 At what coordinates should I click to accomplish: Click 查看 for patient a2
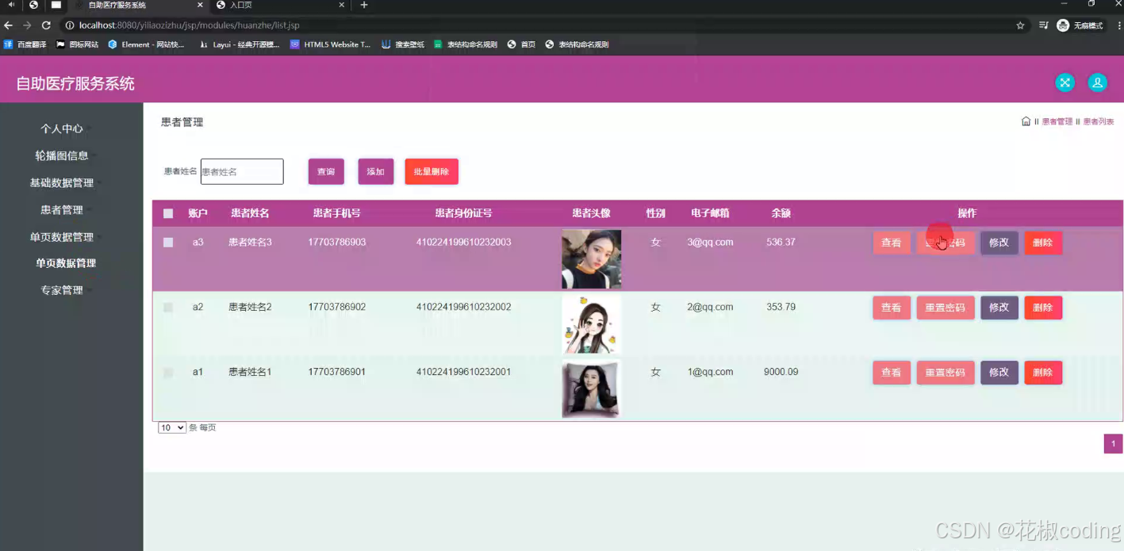click(x=892, y=308)
